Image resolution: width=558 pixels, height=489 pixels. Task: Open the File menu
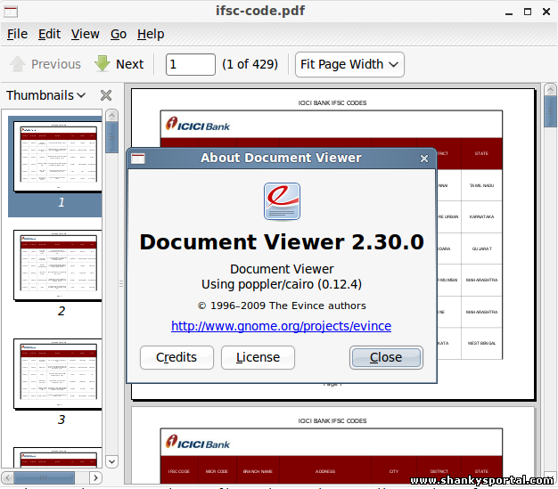[17, 34]
